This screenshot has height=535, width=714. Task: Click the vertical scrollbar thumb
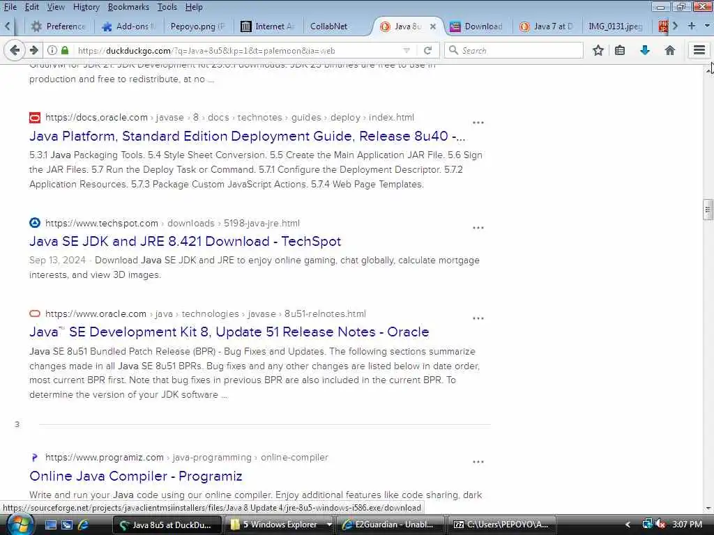click(x=708, y=210)
